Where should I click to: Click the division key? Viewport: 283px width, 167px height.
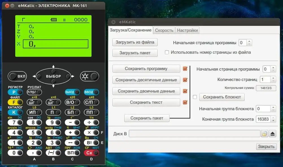coord(92,123)
